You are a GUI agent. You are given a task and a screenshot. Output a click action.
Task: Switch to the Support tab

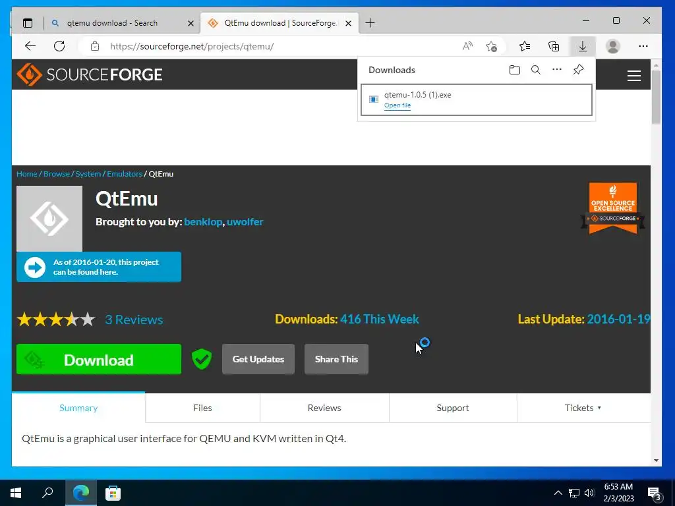tap(452, 408)
